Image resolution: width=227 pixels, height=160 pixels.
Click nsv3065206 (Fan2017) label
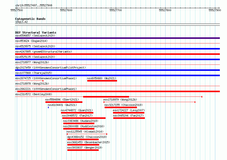(x=128, y=116)
